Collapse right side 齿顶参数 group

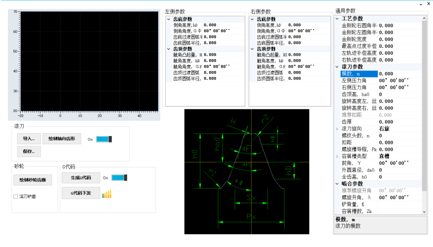[253, 49]
